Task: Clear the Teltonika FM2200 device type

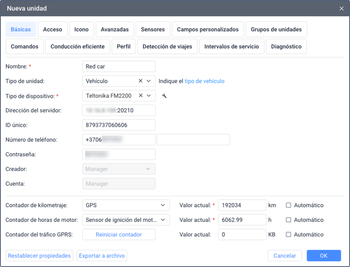Action: (x=141, y=96)
